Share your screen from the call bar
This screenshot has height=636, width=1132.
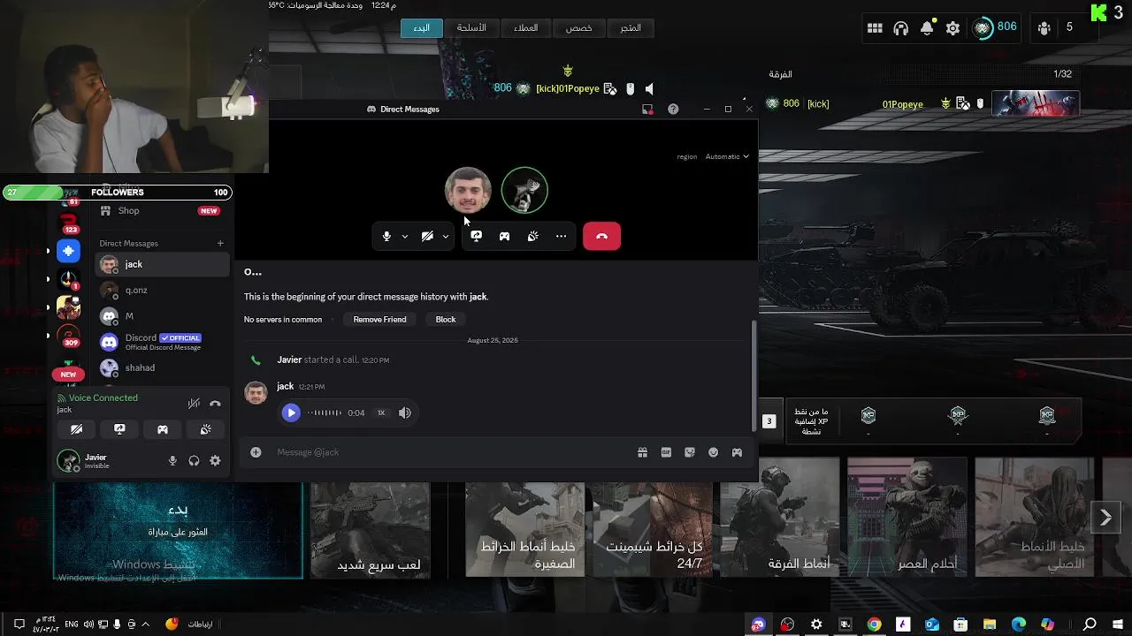476,236
